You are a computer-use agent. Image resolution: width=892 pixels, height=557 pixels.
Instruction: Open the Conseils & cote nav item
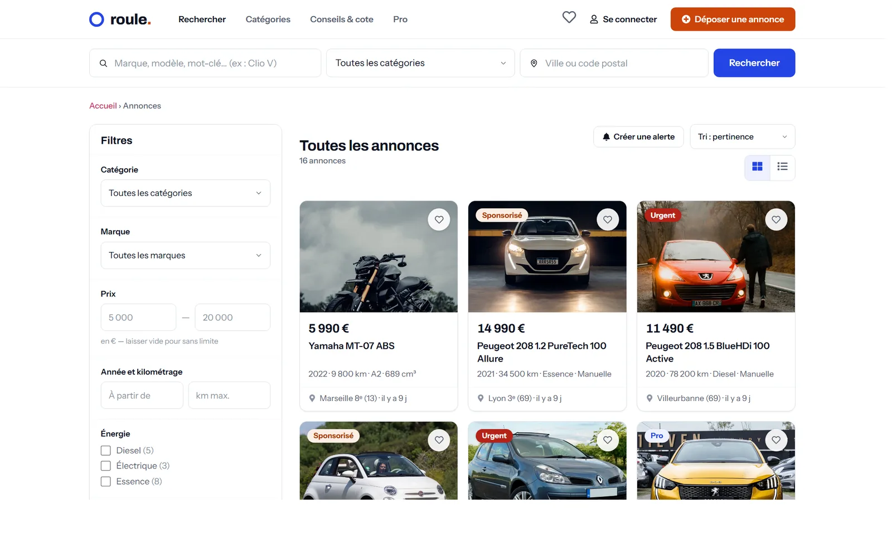coord(342,19)
